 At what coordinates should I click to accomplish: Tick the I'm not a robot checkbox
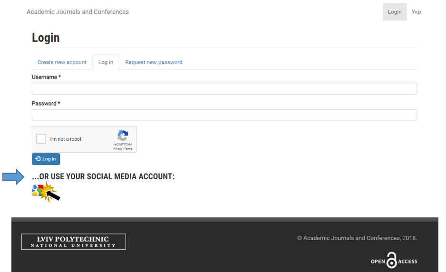tap(41, 139)
